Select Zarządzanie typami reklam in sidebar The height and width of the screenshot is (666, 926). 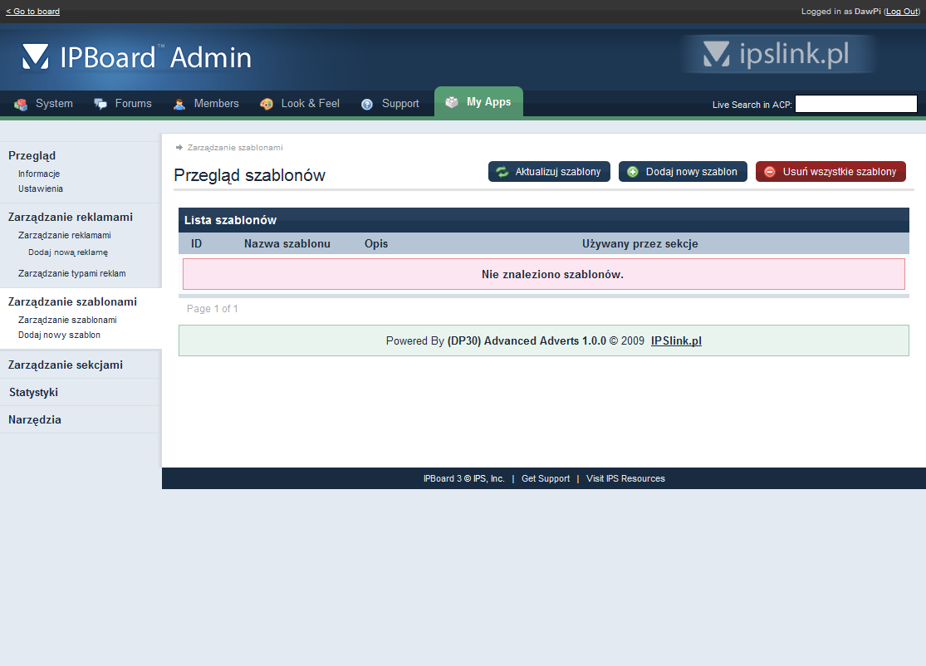click(72, 273)
